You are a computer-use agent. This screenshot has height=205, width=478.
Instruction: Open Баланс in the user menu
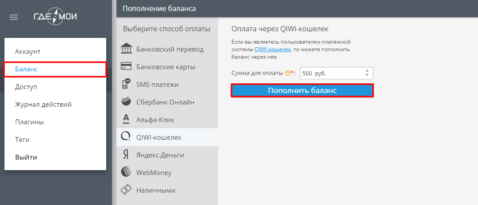click(x=55, y=69)
